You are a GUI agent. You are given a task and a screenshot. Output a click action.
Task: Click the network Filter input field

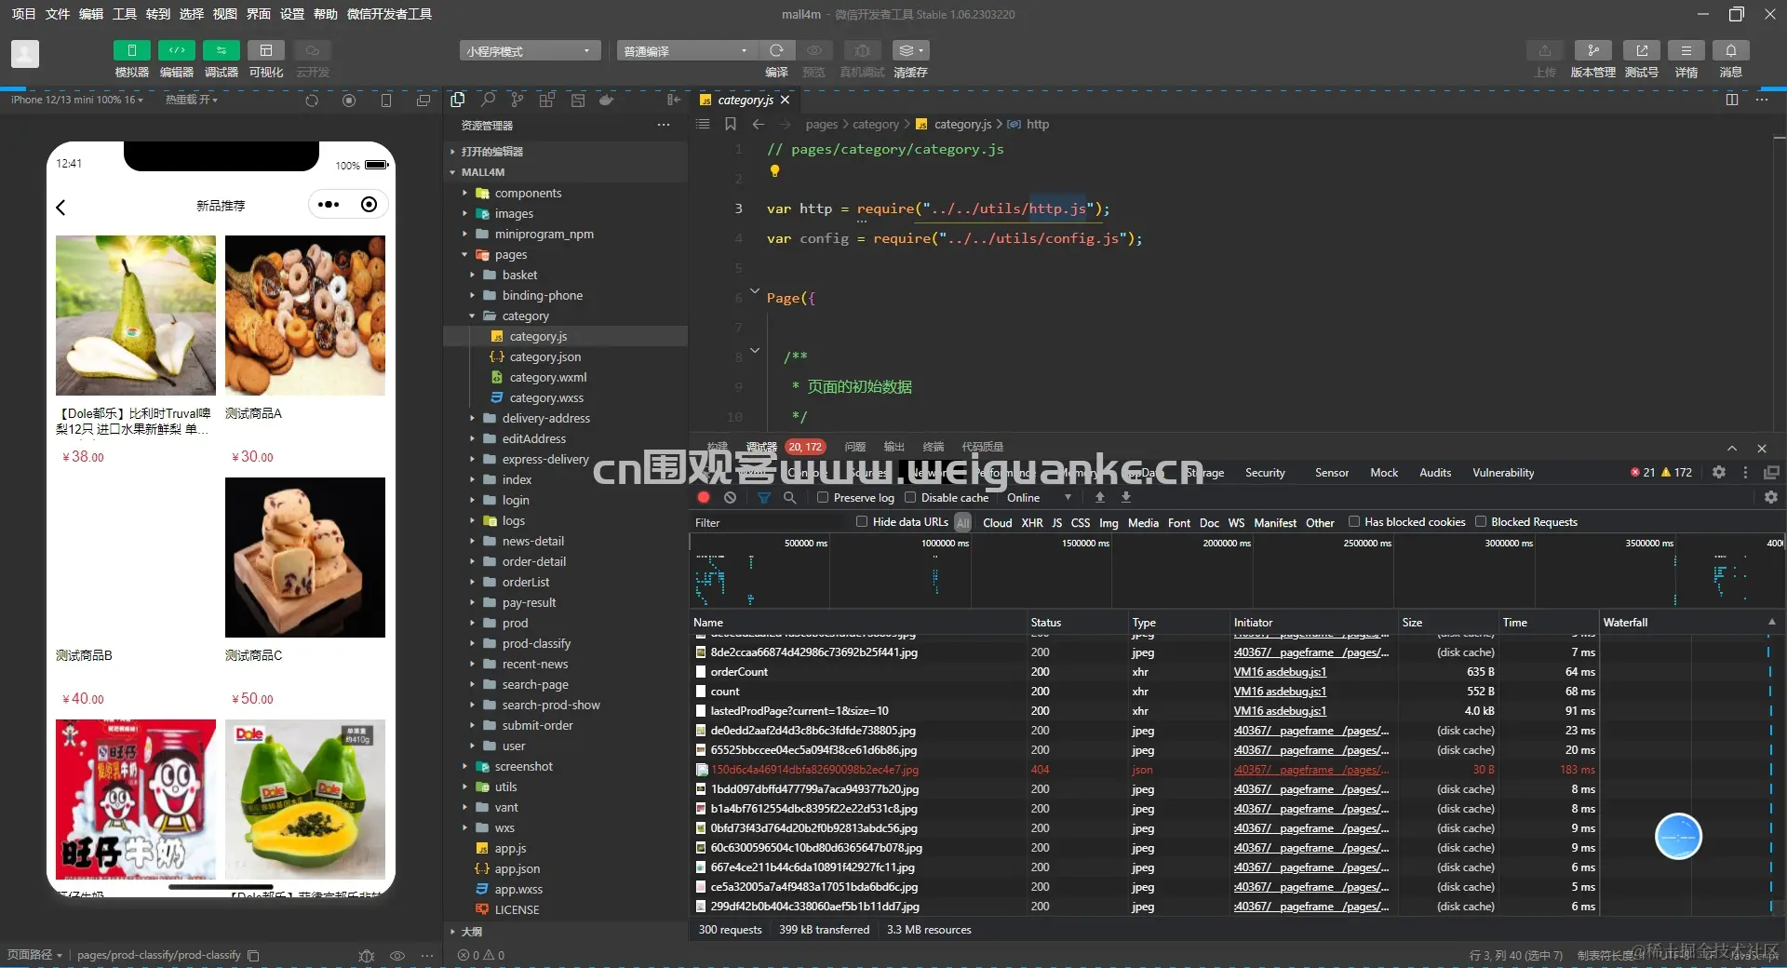769,523
